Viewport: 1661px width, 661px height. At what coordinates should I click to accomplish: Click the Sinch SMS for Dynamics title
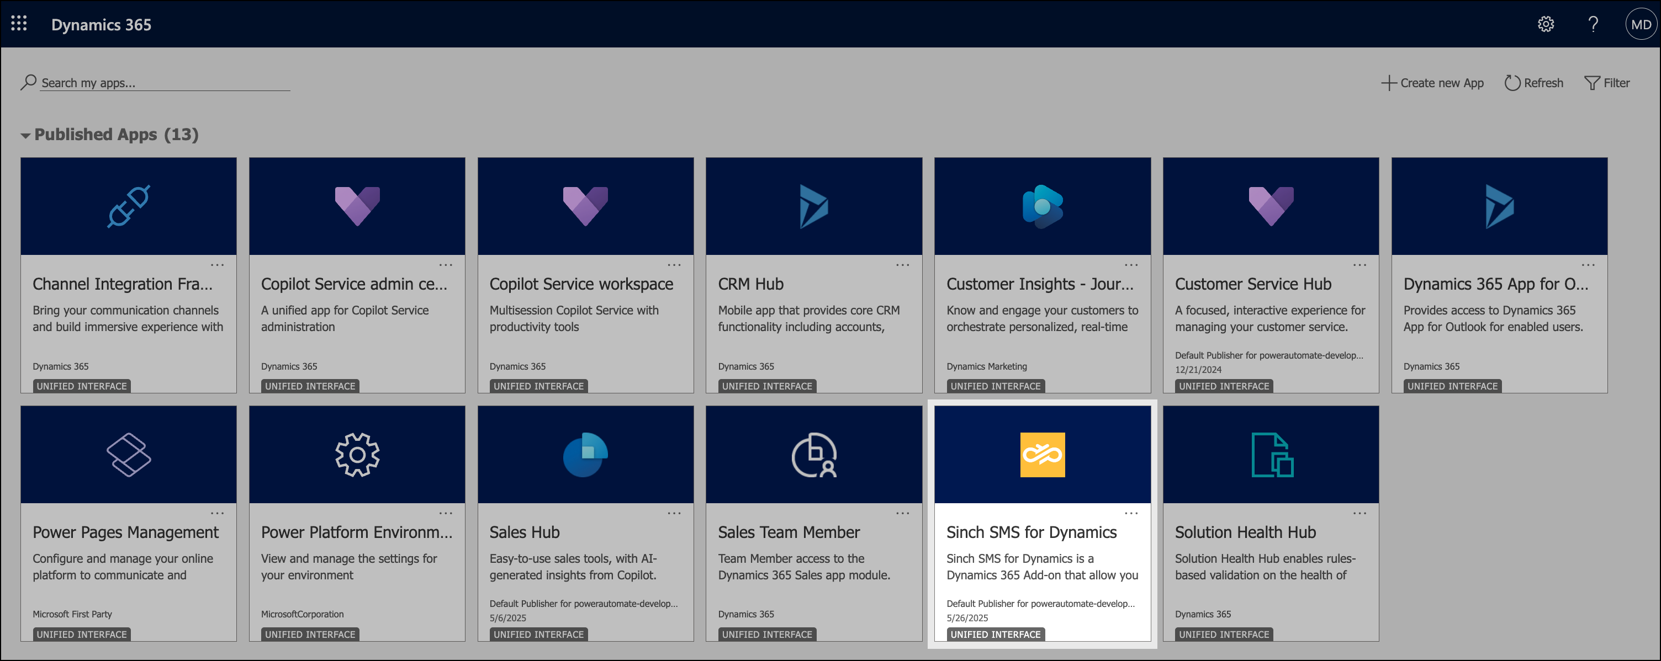pos(1031,533)
